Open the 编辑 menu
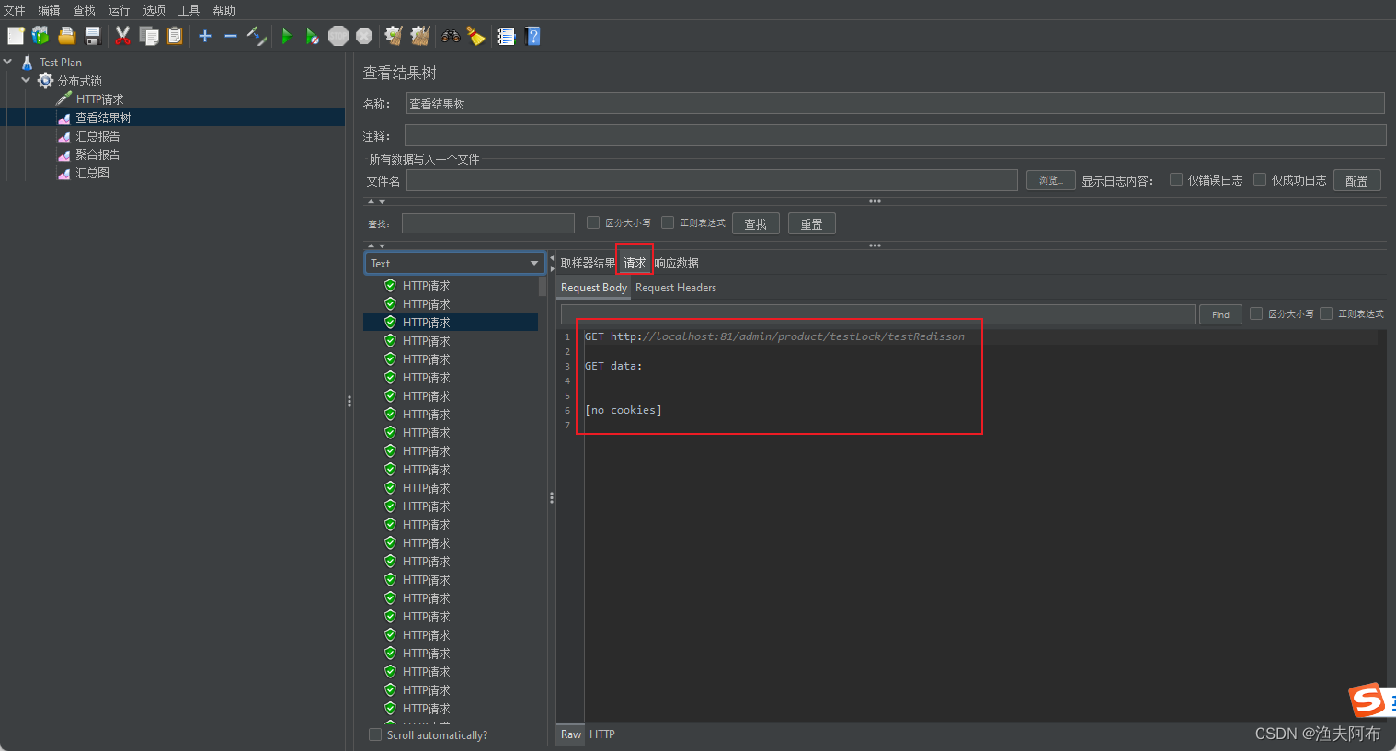This screenshot has width=1396, height=751. [49, 10]
